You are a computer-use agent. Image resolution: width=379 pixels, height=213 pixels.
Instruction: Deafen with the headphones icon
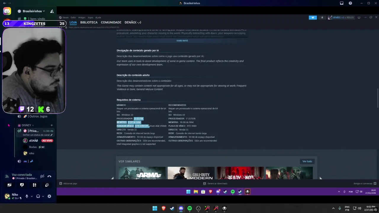38,196
